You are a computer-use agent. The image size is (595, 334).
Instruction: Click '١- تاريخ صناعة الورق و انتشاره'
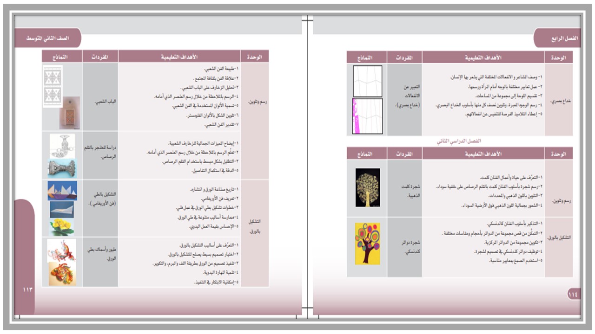click(214, 189)
